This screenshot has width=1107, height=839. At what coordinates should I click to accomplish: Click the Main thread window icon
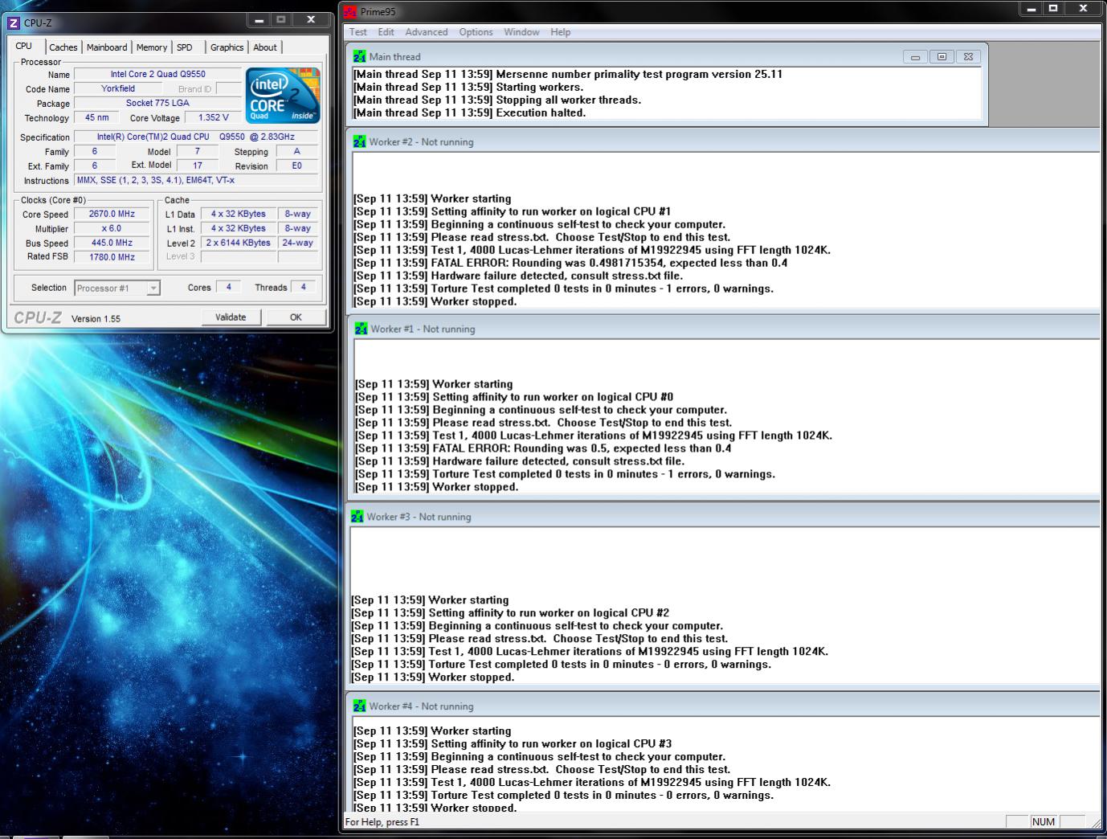[359, 56]
